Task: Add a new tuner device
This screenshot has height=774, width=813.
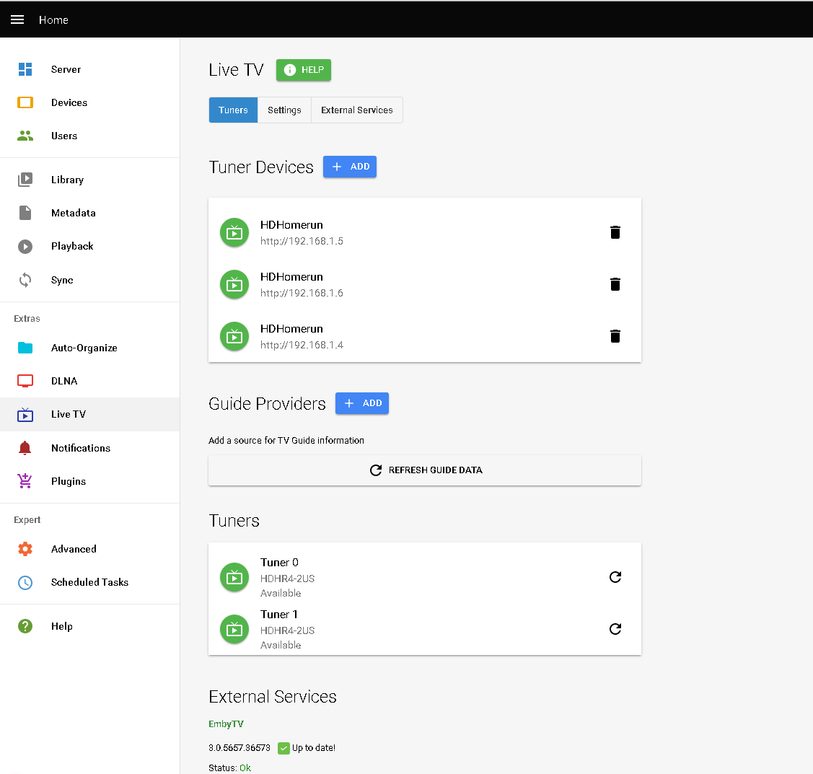Action: click(x=350, y=167)
